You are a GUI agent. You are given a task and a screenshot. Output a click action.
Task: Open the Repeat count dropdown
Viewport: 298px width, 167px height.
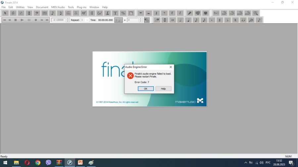coord(87,20)
